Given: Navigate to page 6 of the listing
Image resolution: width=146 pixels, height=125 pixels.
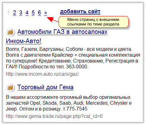Looking at the screenshot, I should coord(39,13).
